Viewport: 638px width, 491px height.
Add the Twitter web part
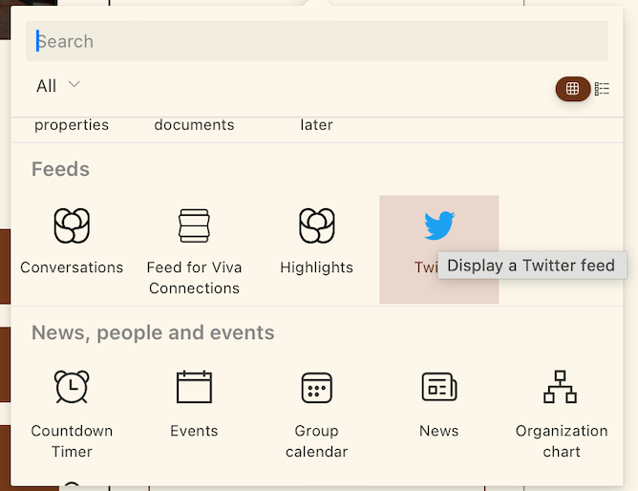439,249
